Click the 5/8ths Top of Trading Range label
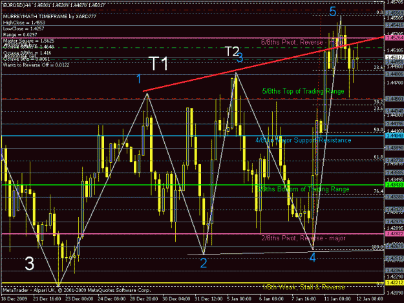The height and width of the screenshot is (303, 404). (303, 91)
